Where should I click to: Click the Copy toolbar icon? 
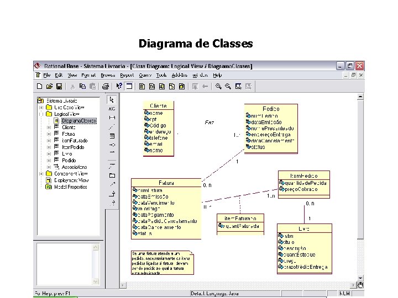tap(82, 87)
